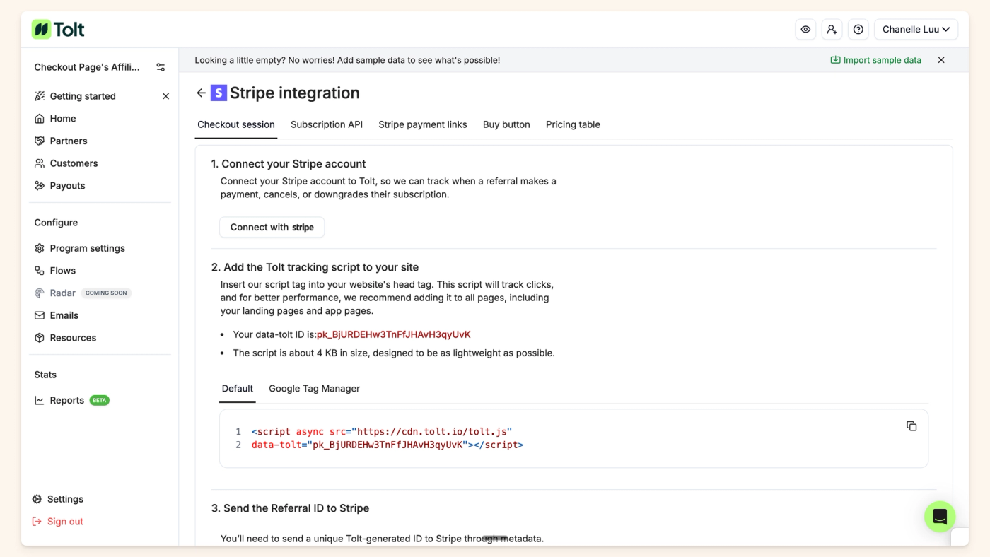Click the Stats section label
990x557 pixels.
45,375
